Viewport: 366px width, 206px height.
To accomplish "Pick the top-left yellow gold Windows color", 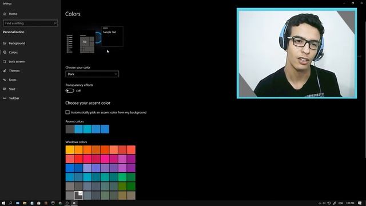I will (x=70, y=150).
